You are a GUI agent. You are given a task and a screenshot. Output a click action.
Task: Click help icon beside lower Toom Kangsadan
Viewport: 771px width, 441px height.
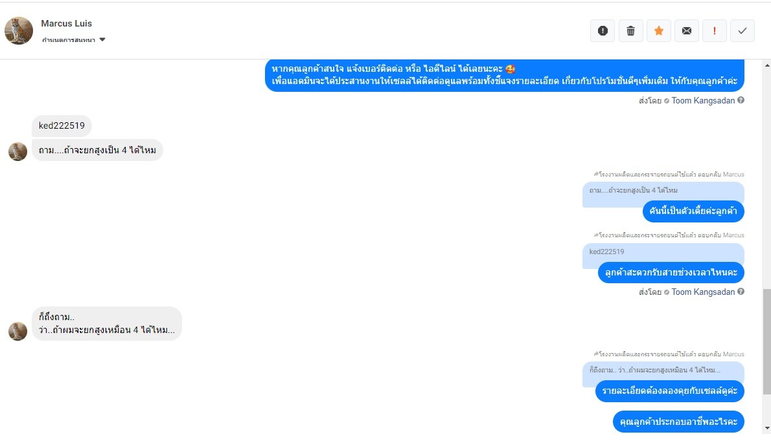tap(741, 292)
